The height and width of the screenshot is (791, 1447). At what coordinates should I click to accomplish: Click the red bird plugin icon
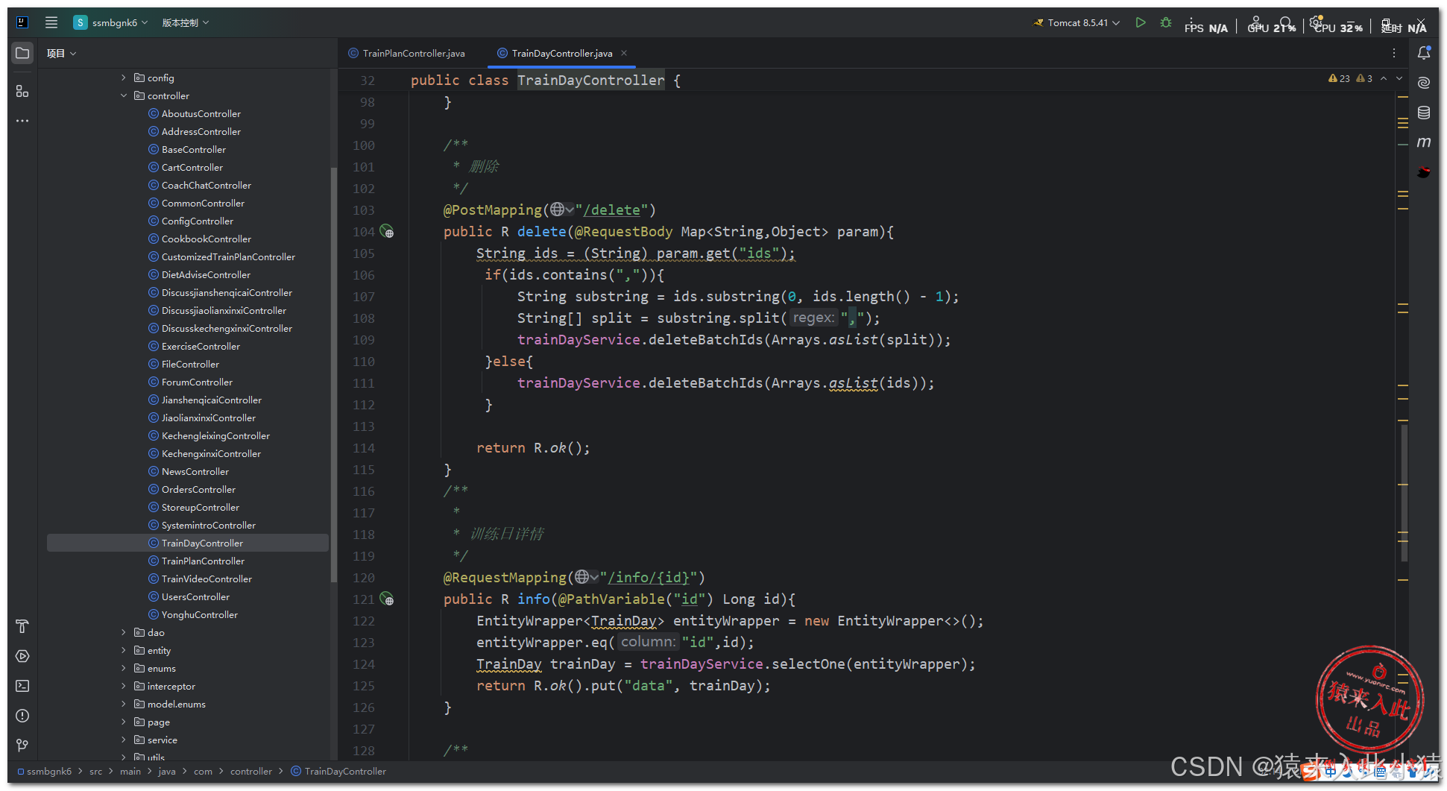click(1424, 171)
